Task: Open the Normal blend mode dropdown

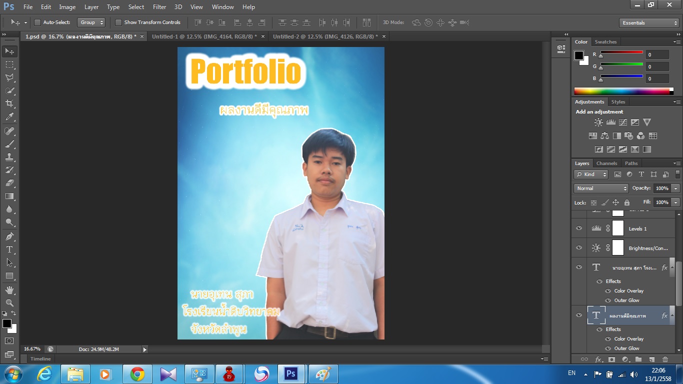Action: pyautogui.click(x=601, y=188)
